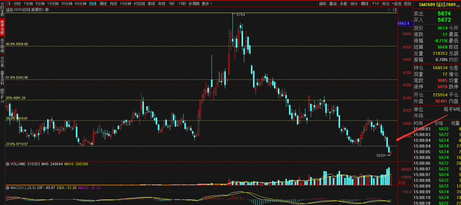This screenshot has width=461, height=205.
Task: Click the F10 info button
Action: [x=375, y=4]
